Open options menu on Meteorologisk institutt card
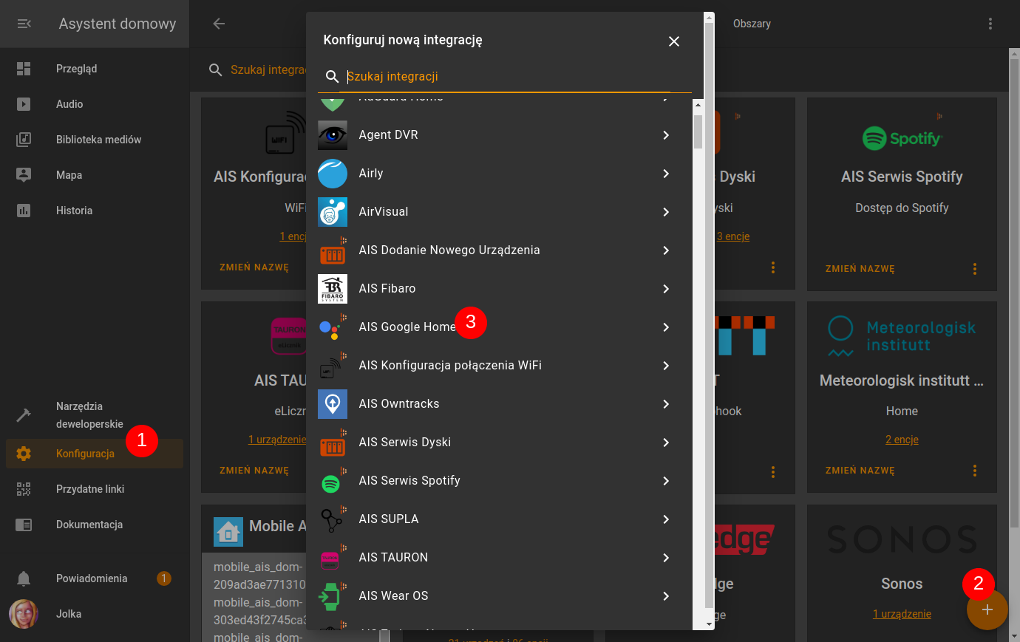1020x642 pixels. [x=975, y=471]
